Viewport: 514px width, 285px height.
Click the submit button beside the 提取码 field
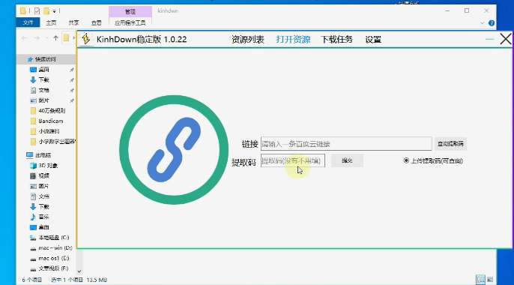347,160
